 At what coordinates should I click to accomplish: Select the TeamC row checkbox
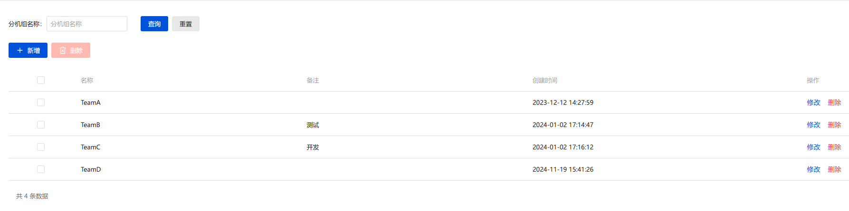41,147
